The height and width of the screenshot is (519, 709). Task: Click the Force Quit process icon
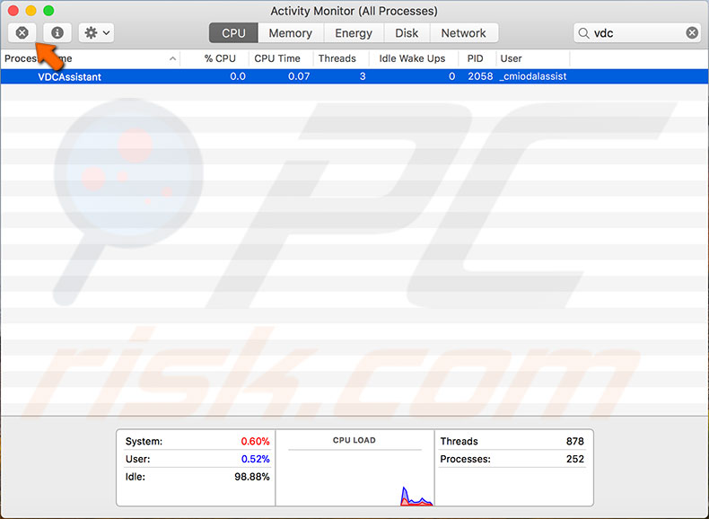tap(22, 32)
